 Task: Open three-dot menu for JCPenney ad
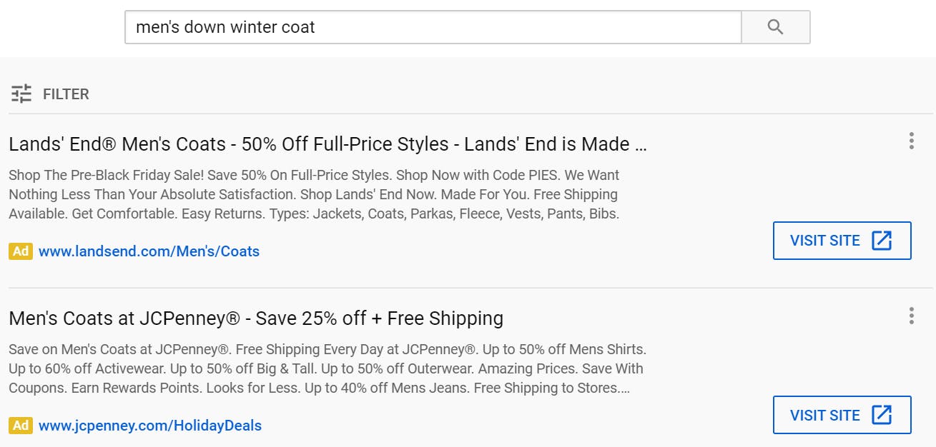tap(911, 315)
